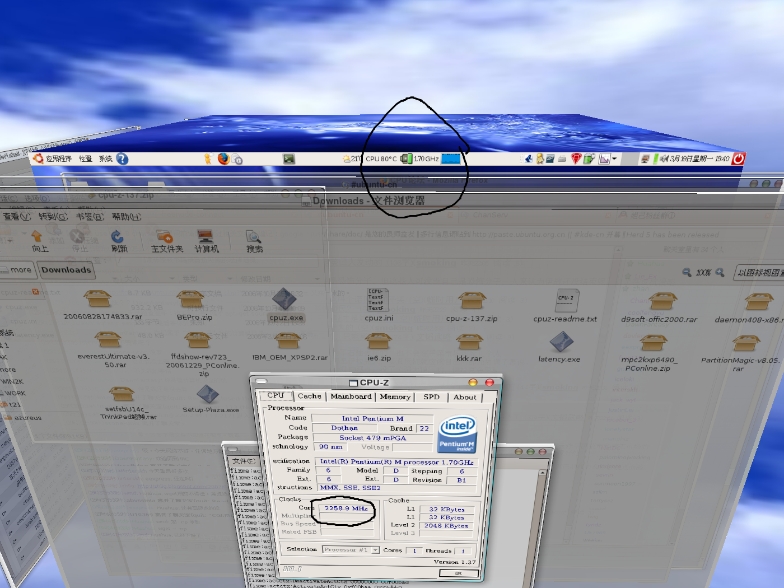Screen dimensions: 784x588
Task: Select the latency.exe file icon
Action: (561, 342)
